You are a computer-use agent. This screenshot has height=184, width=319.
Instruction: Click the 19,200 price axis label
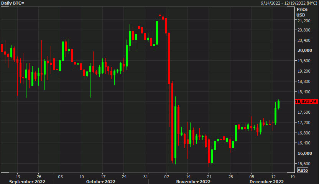304,71
